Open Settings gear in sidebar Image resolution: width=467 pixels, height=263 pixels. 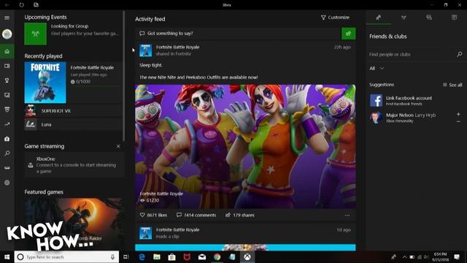point(7,183)
